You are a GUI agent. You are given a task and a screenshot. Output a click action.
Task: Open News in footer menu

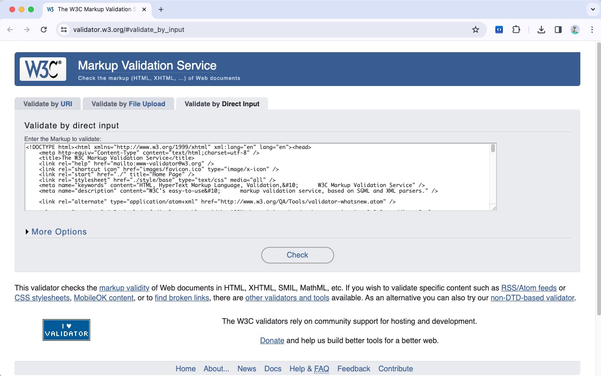point(247,368)
